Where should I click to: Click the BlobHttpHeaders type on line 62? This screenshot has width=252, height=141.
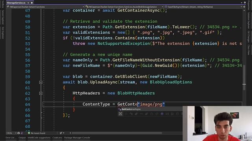coord(136,93)
